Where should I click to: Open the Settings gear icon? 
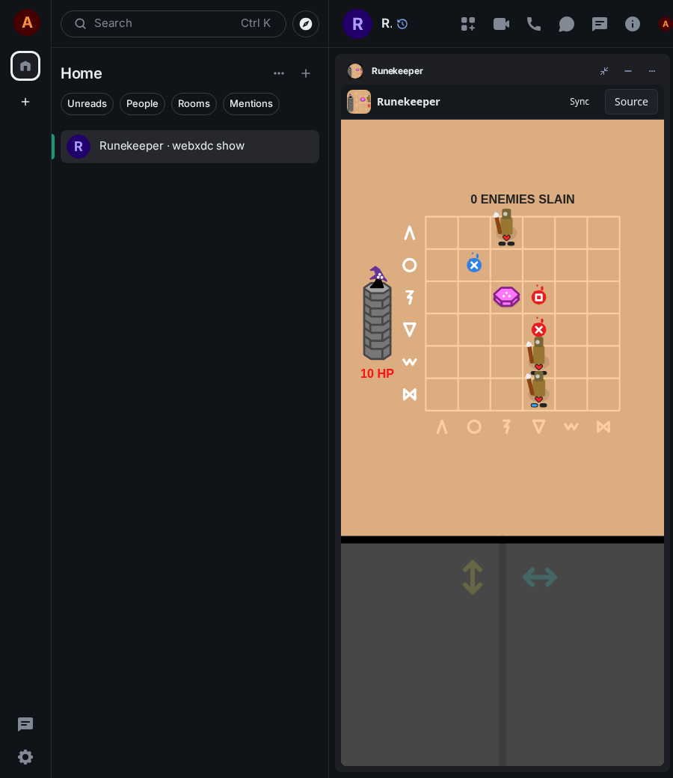(25, 756)
